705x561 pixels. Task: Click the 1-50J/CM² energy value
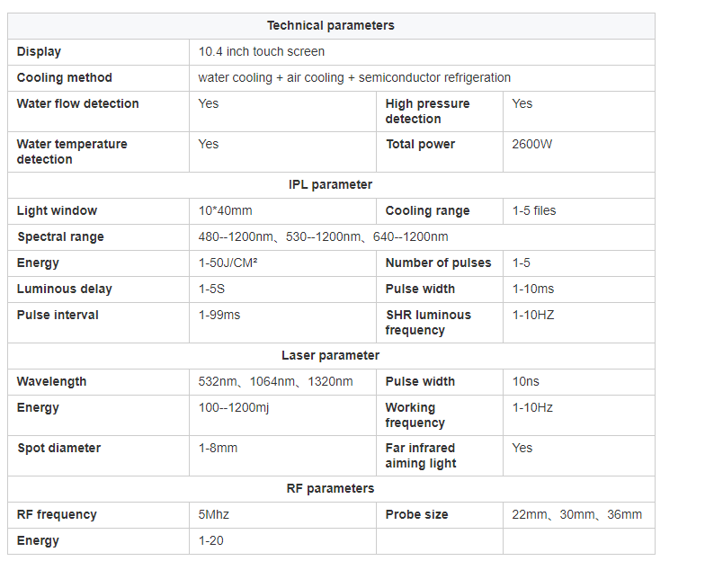(228, 263)
